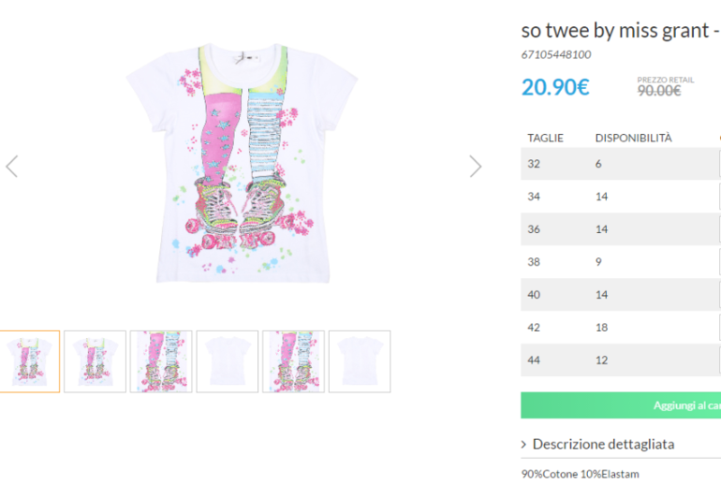
Task: Select the last plain white shirt thumbnail
Action: point(360,361)
